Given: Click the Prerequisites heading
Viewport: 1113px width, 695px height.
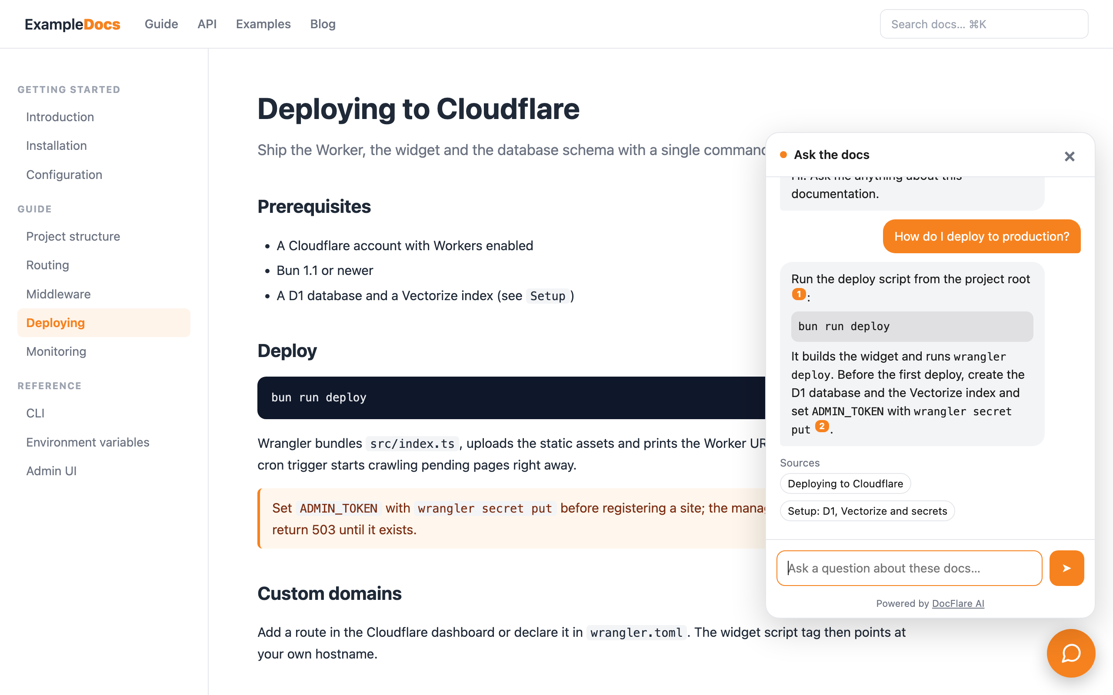Looking at the screenshot, I should pos(313,207).
